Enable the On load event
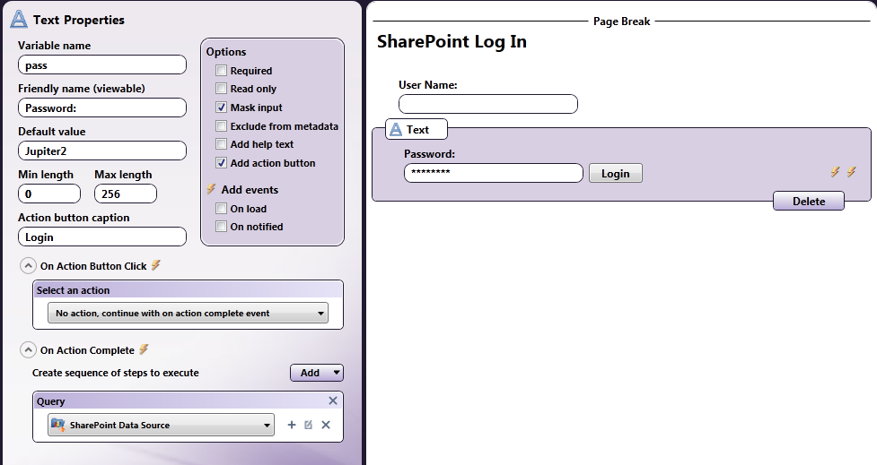The width and height of the screenshot is (877, 465). pyautogui.click(x=222, y=209)
